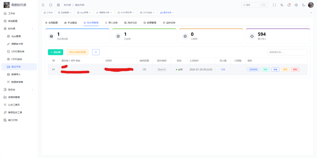
Task: Open 数据导入 in the sidebar
Action: 19,74
